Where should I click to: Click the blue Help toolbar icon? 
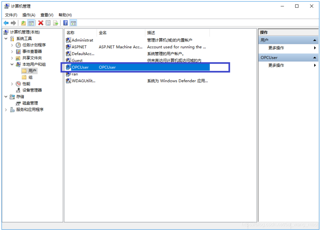click(x=65, y=23)
